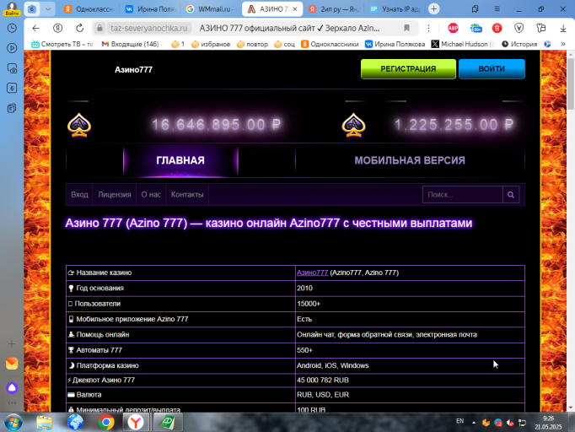The image size is (575, 432).
Task: Click the page vertical scrollbar thumb
Action: click(x=571, y=84)
